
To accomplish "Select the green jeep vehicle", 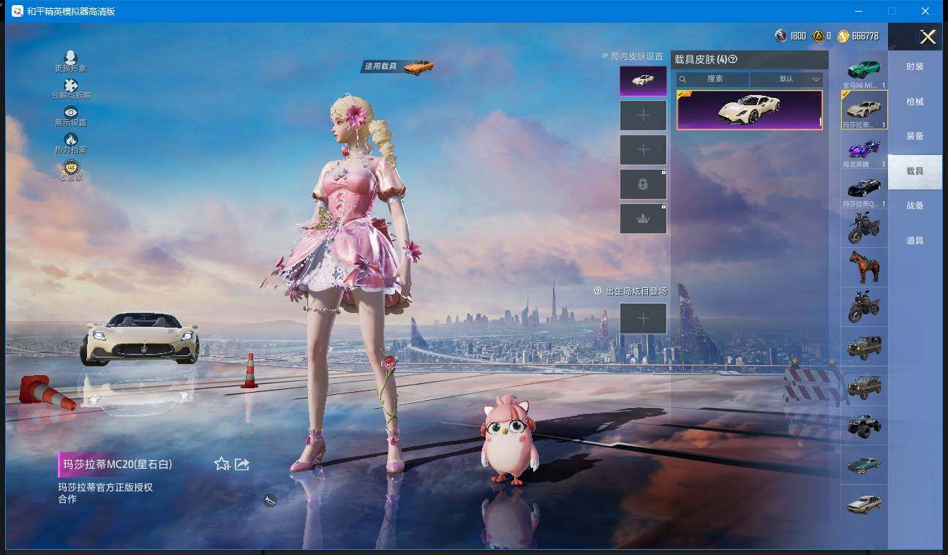I will 864,347.
